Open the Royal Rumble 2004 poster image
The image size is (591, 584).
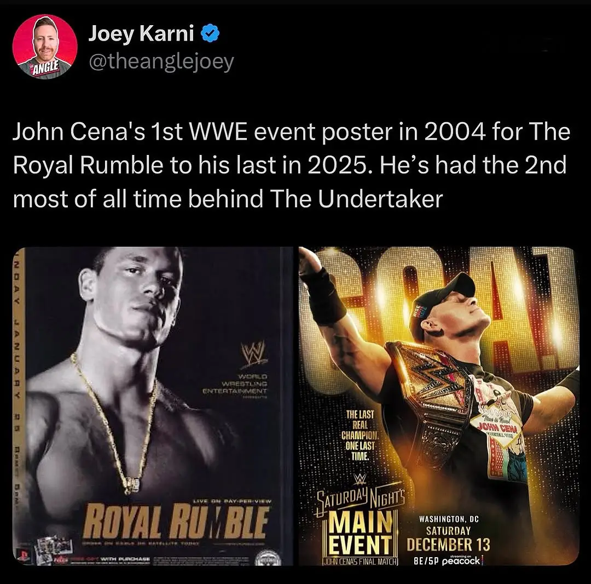click(x=153, y=406)
